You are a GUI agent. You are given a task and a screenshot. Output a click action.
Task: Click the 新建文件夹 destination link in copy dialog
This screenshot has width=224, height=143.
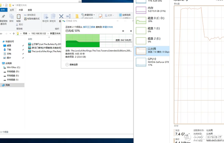[x=108, y=27]
